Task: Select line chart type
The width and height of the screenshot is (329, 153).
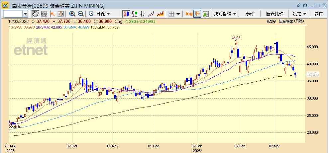Action: coord(151,14)
